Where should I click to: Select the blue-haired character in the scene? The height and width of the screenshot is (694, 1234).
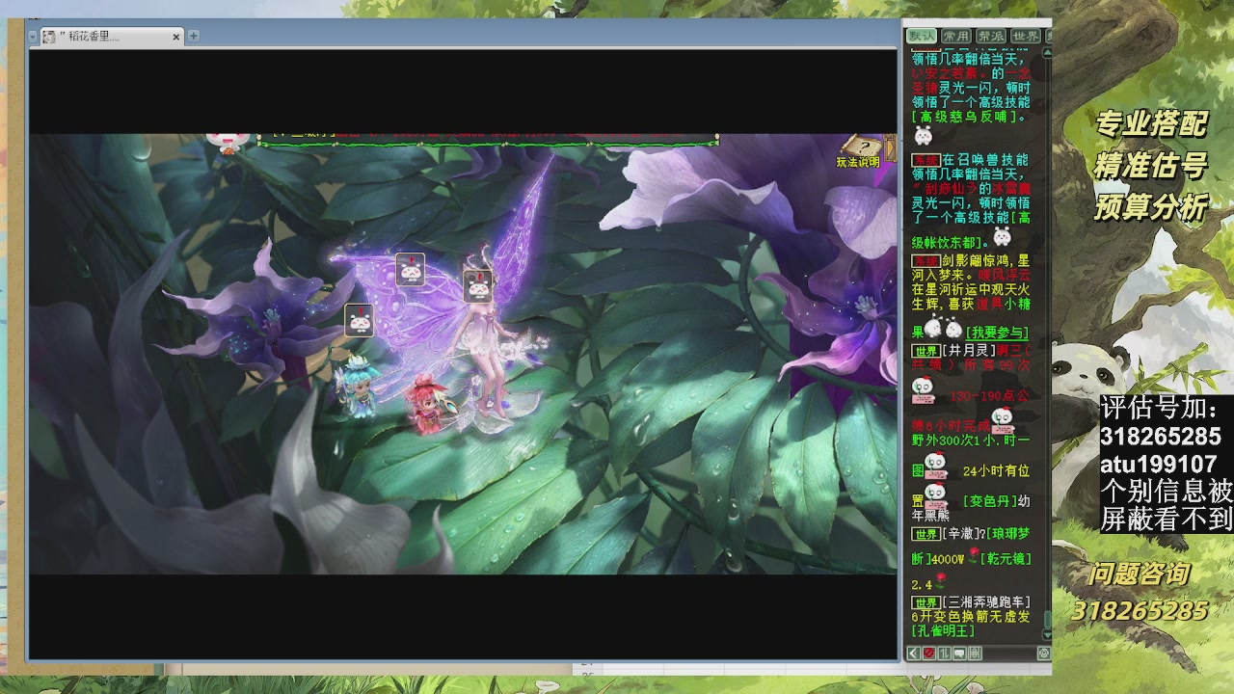pyautogui.click(x=359, y=387)
